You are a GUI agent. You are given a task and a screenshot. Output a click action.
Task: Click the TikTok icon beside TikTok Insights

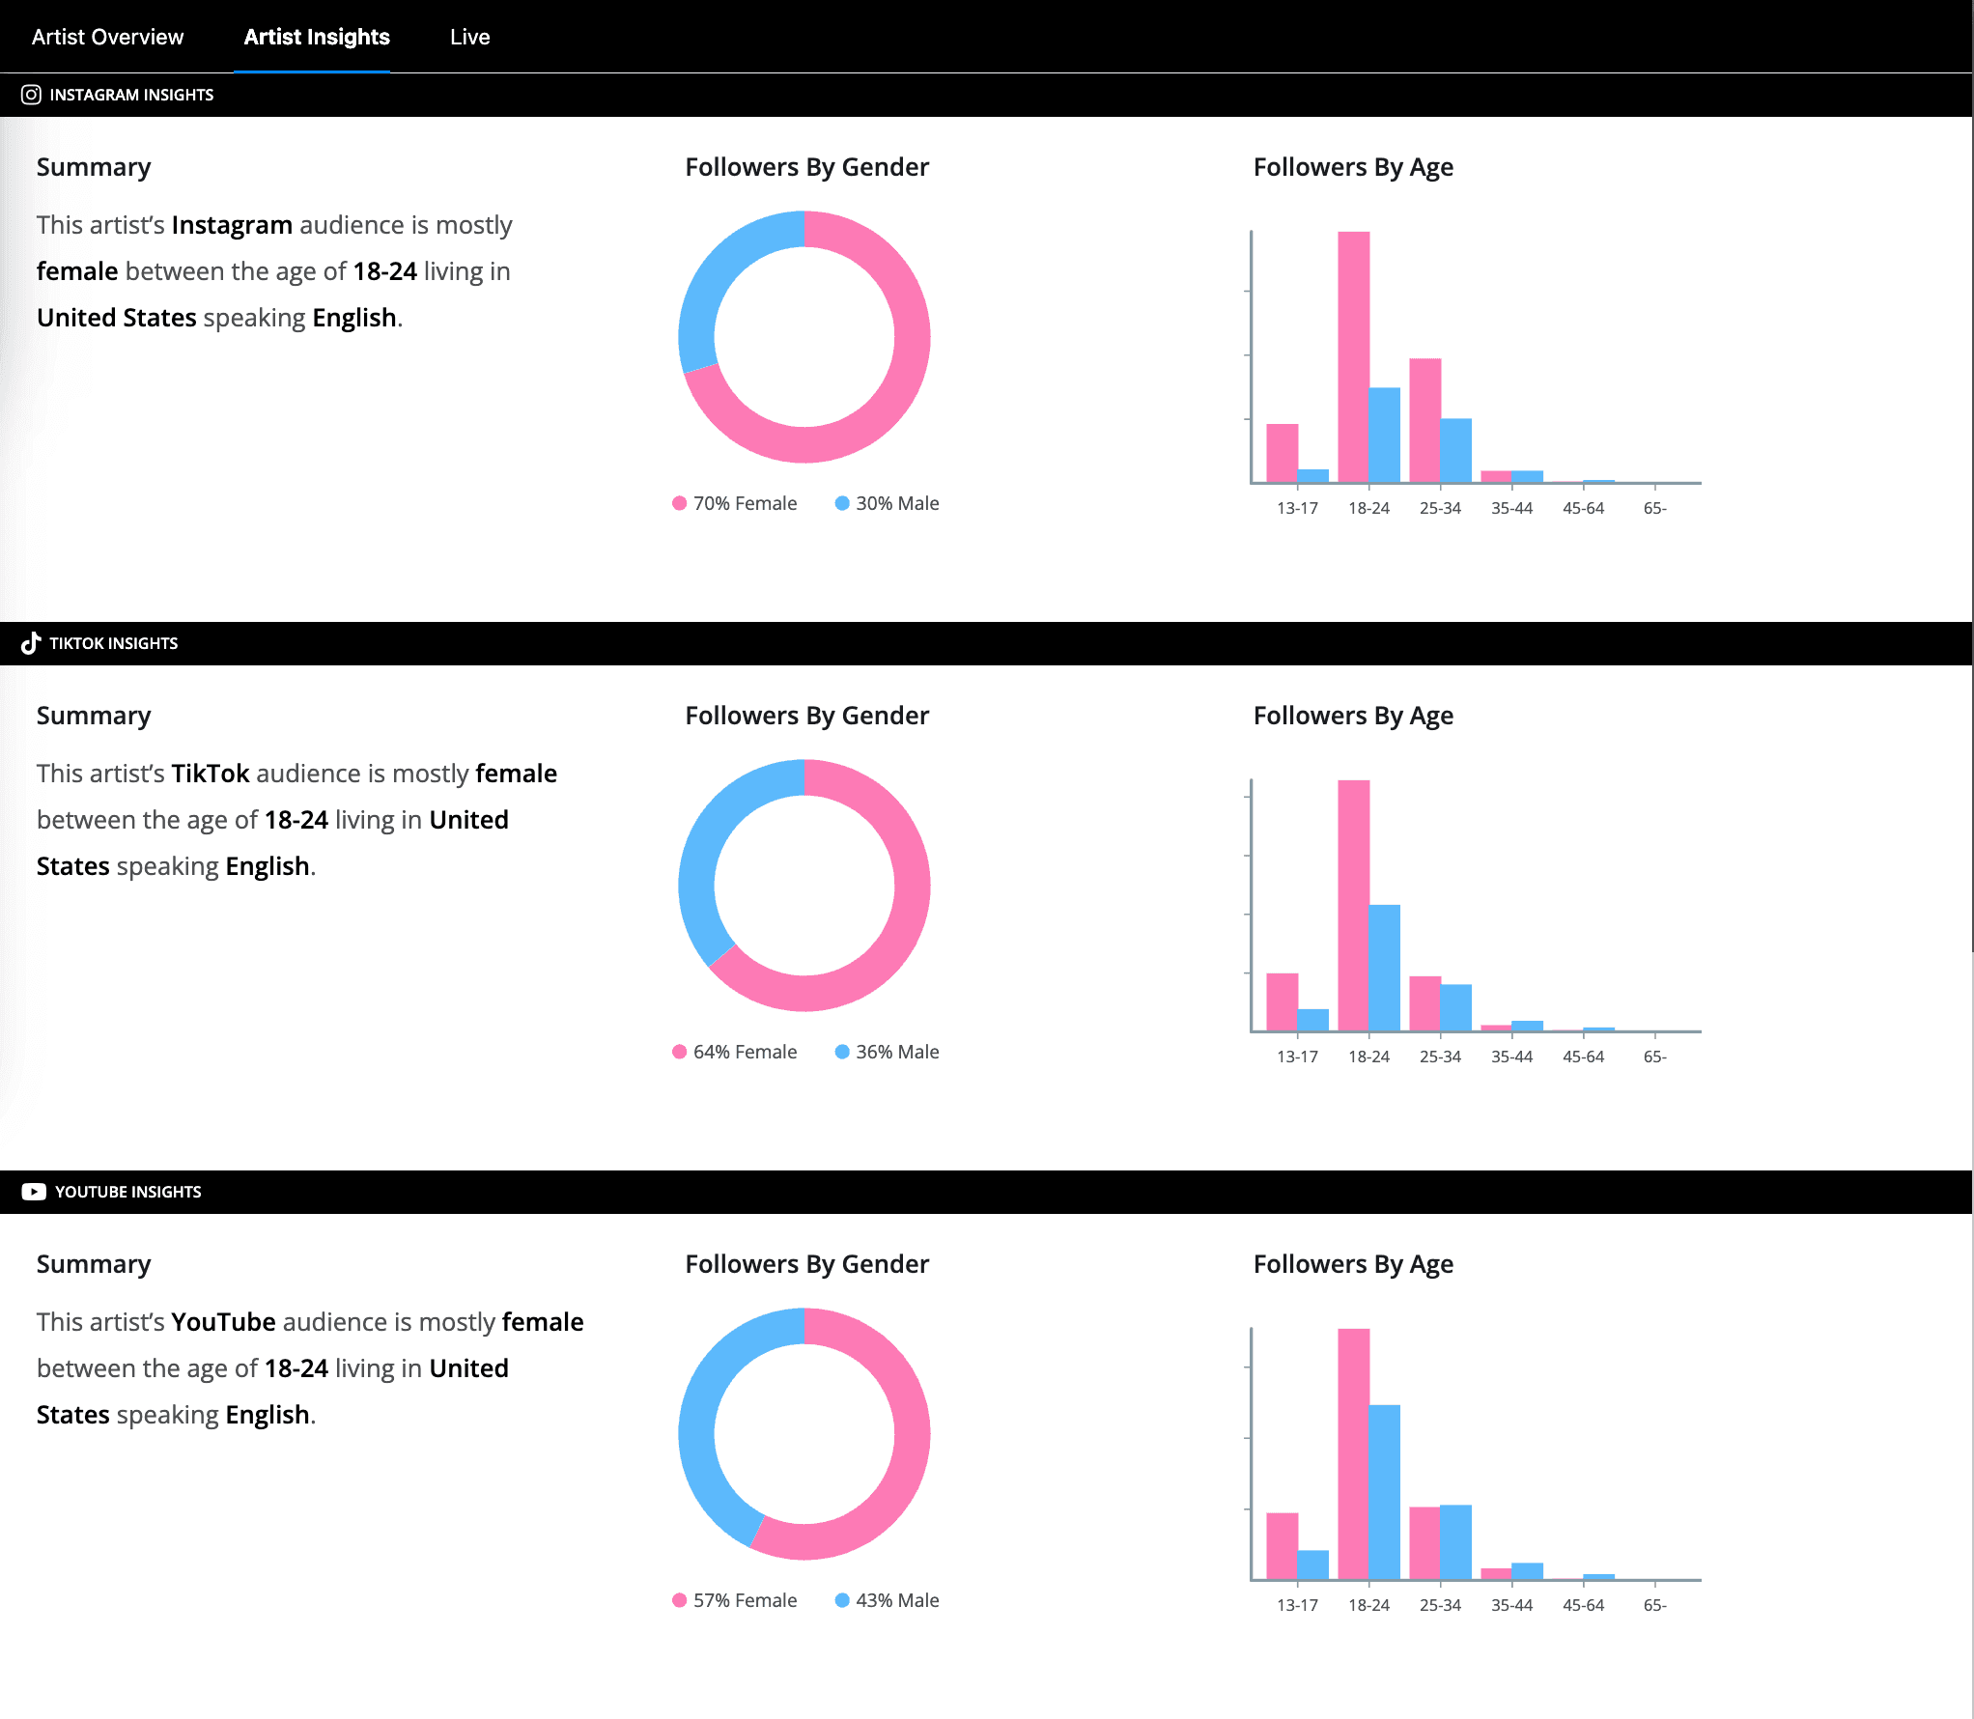(x=31, y=643)
